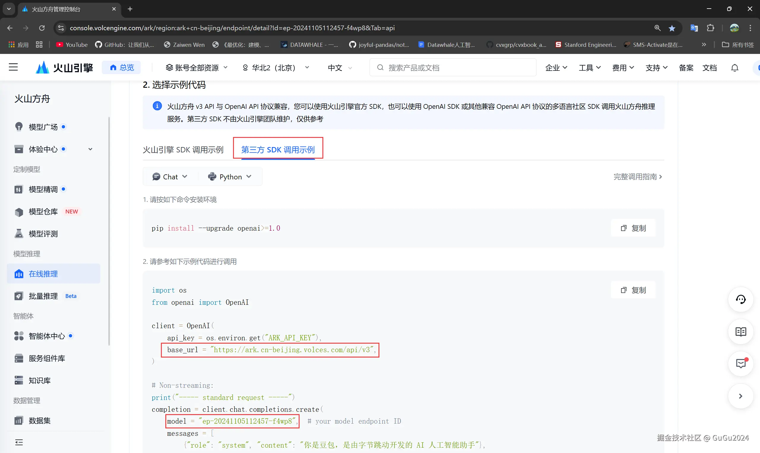Select 在线推理 in the left sidebar
The image size is (760, 453).
tap(44, 274)
